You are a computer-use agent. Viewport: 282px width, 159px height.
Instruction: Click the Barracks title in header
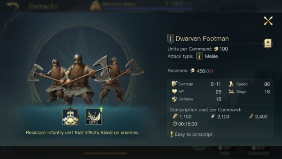pos(43,6)
